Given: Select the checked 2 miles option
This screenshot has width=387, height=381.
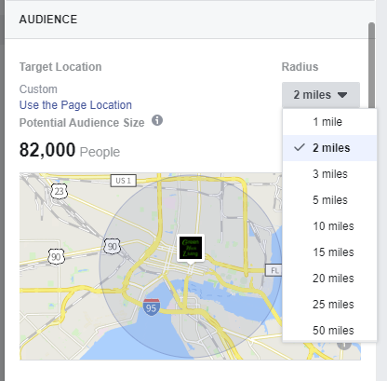Looking at the screenshot, I should (329, 148).
